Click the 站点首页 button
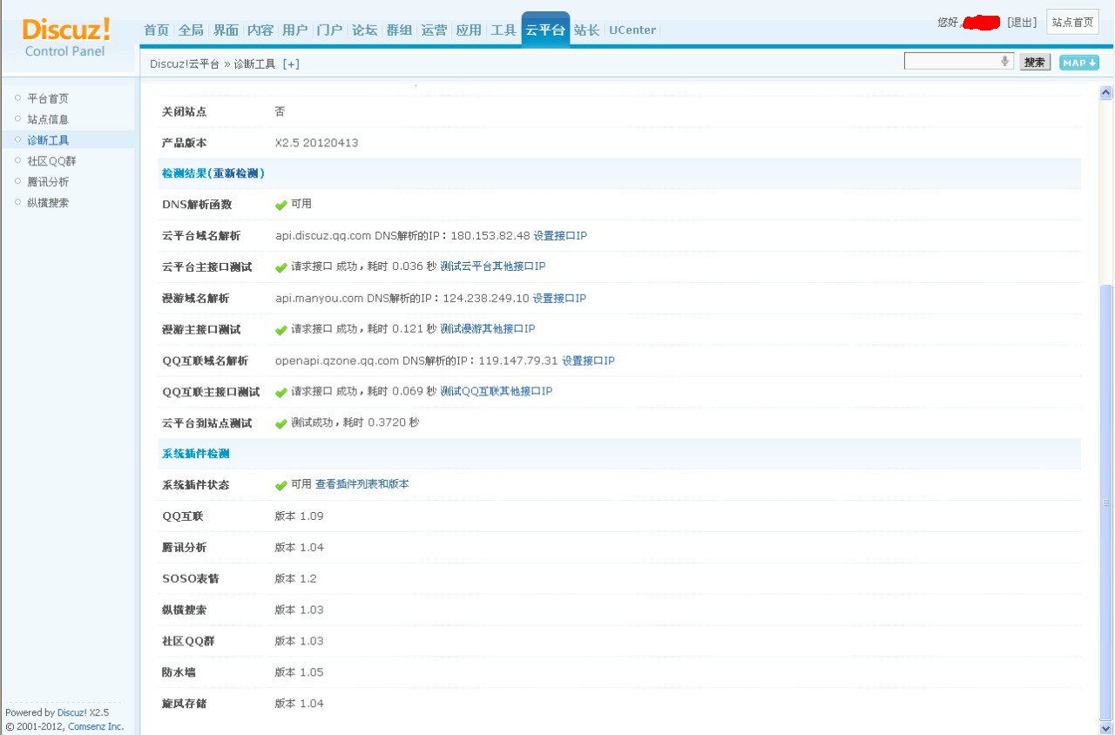 point(1072,23)
